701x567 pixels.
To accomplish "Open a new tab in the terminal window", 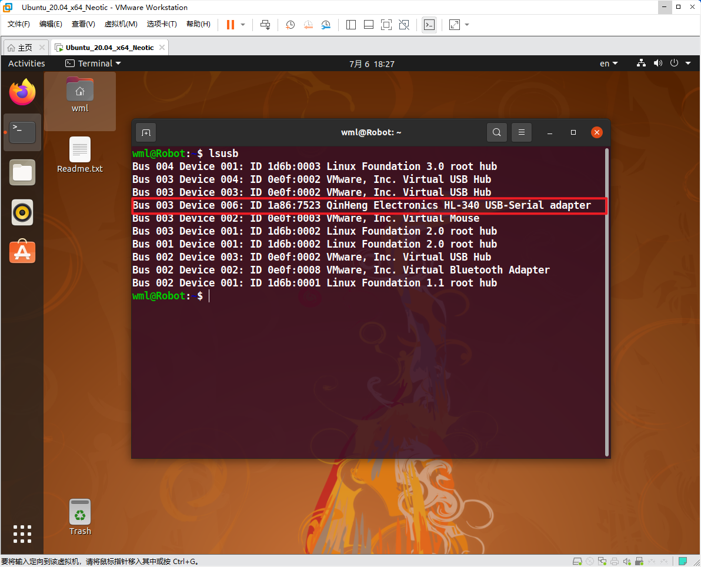I will tap(146, 132).
